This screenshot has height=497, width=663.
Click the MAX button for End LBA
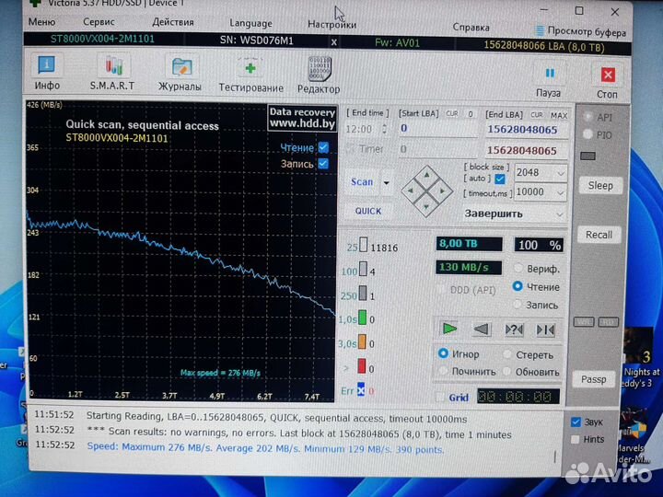click(559, 115)
